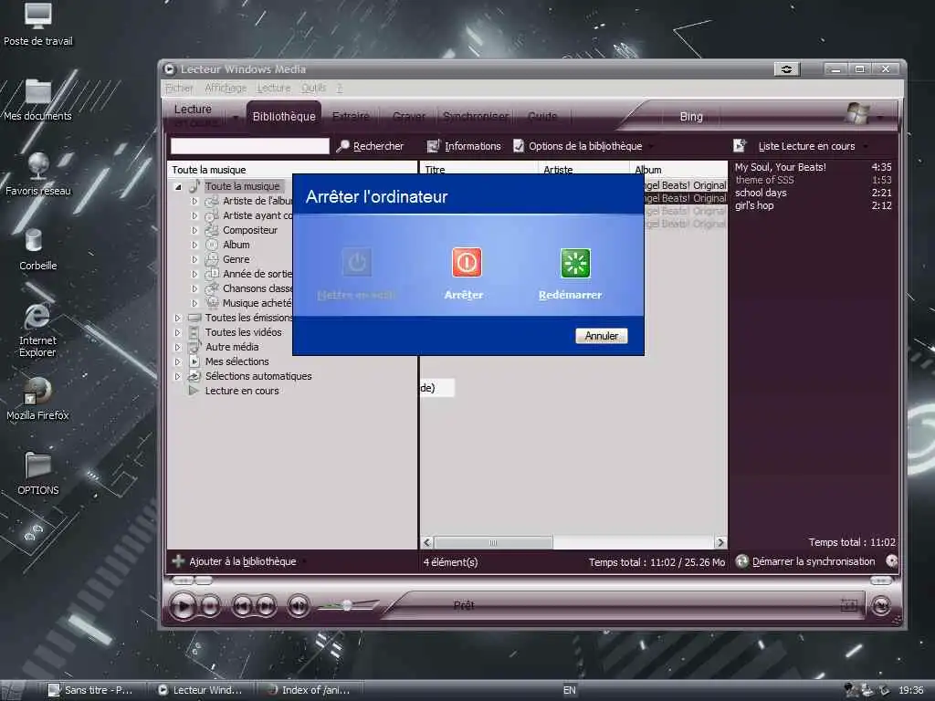
Task: Switch to the Extraire tab
Action: click(351, 116)
